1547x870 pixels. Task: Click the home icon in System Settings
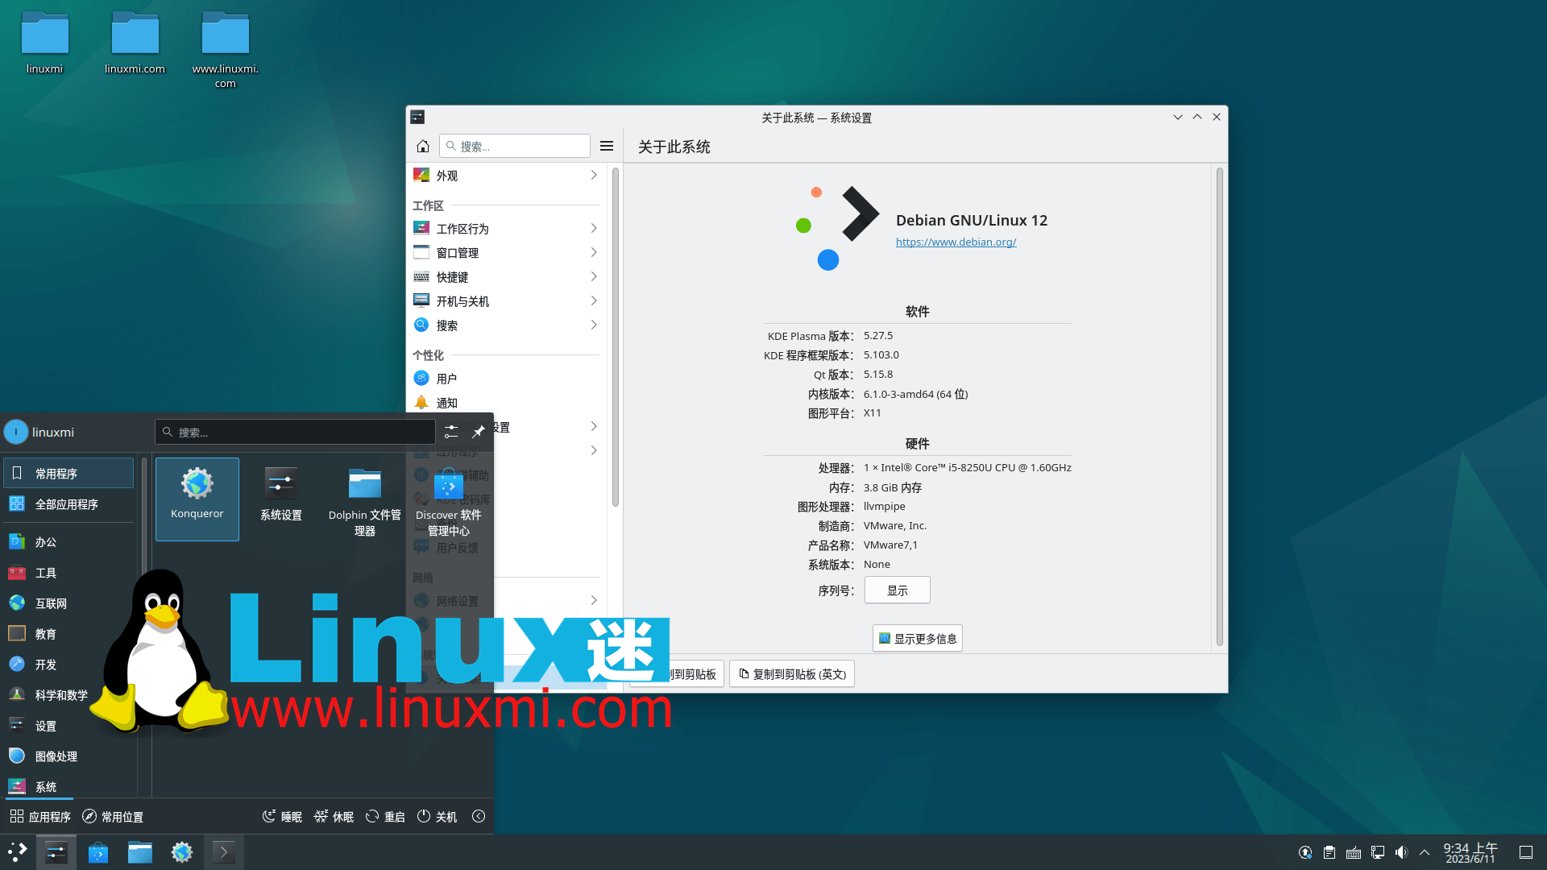[423, 146]
